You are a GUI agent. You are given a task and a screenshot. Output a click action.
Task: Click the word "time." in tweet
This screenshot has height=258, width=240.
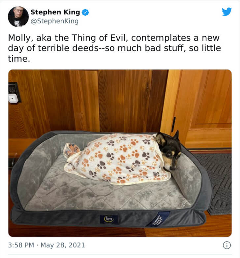19,59
